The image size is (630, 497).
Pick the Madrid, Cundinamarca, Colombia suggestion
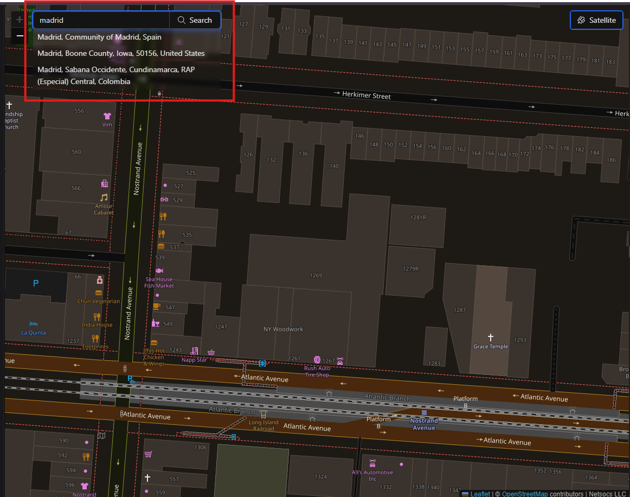pyautogui.click(x=116, y=75)
